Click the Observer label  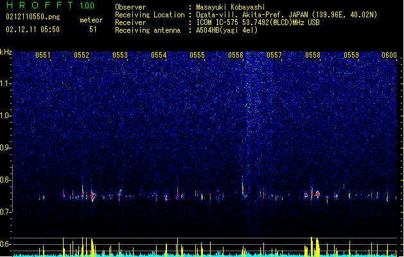[x=130, y=7]
